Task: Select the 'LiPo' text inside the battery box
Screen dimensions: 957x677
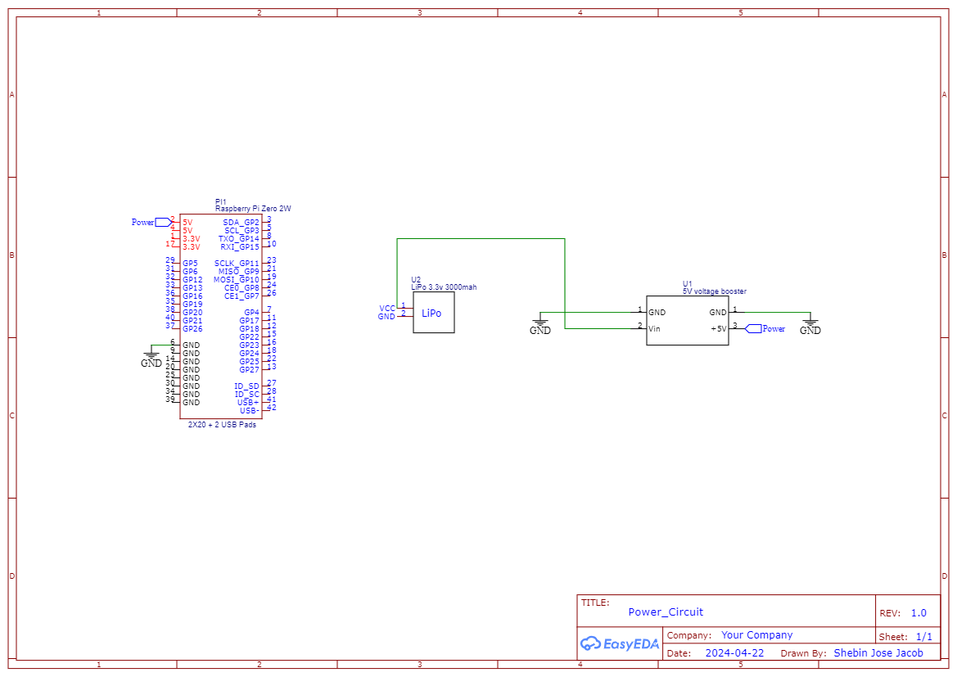Action: [x=431, y=314]
